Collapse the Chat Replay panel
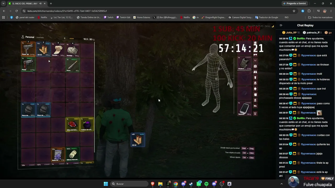Viewport: 335px width, 188px height. [281, 25]
